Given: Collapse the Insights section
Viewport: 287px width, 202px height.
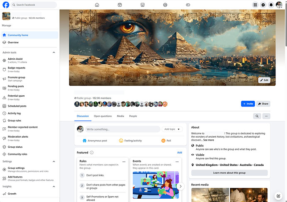Looking at the screenshot, I should click(x=54, y=187).
